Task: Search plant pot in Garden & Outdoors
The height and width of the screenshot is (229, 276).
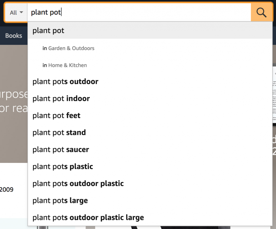Action: pos(71,48)
